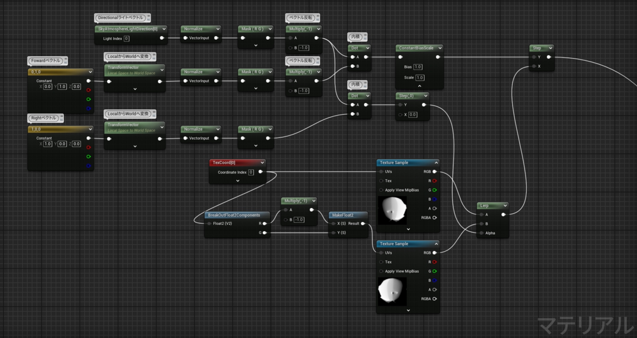This screenshot has width=637, height=338.
Task: Click the Light Index value field
Action: point(126,38)
